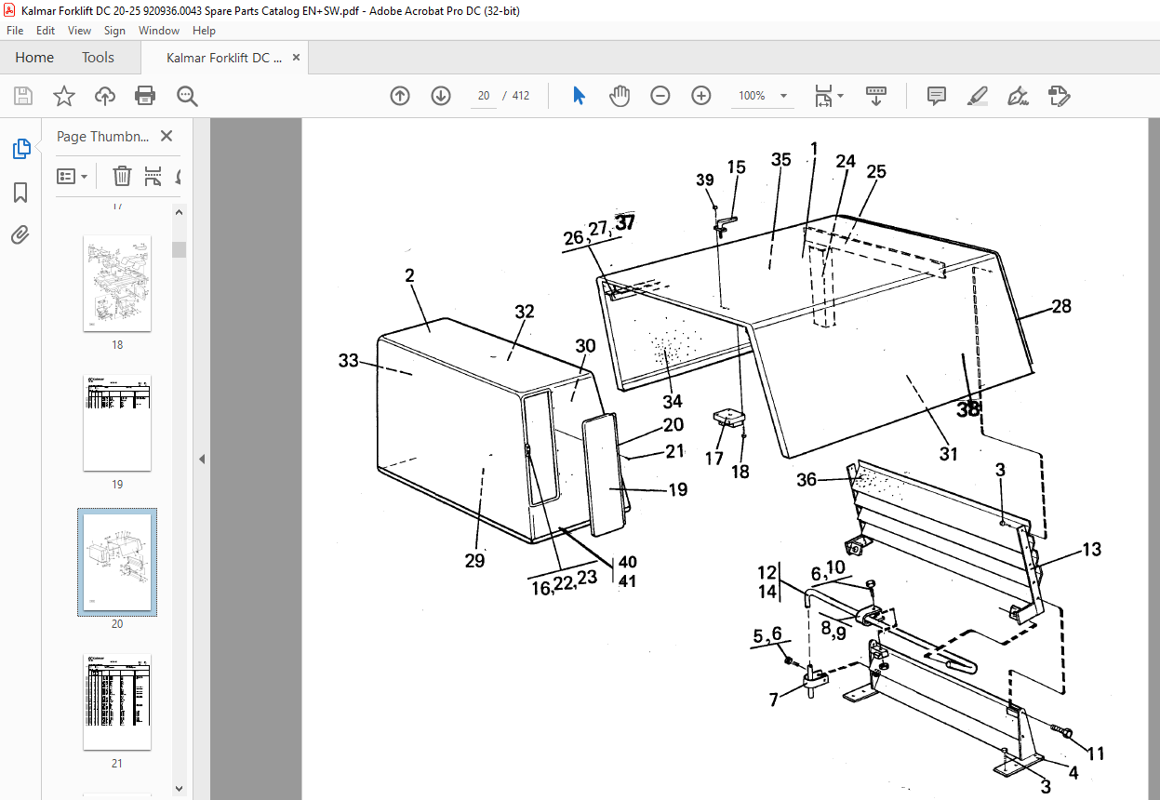Viewport: 1160px width, 800px height.
Task: Open the File menu
Action: click(15, 31)
